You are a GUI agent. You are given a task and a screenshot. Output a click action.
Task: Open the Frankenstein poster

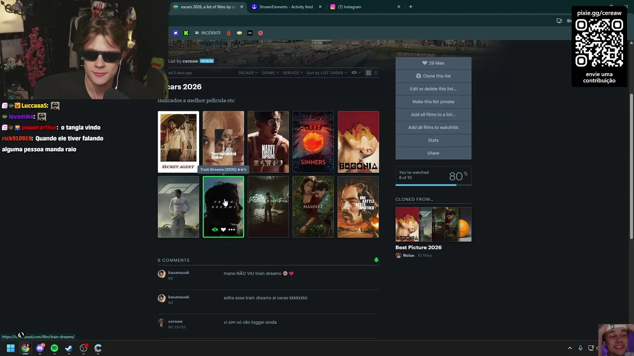coord(268,207)
